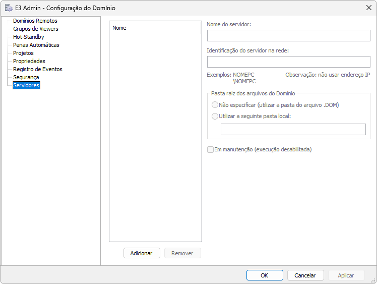
Task: Choose Utilizar a seguinte pasta local
Action: click(x=215, y=116)
